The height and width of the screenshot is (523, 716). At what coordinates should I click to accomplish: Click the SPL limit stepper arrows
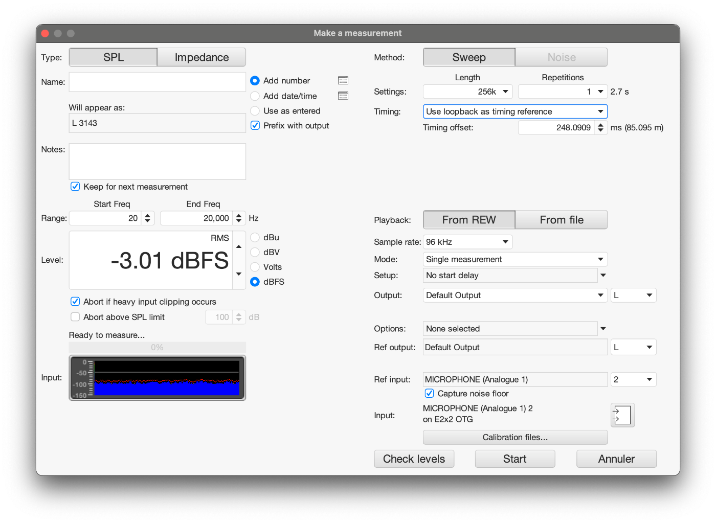pos(239,317)
